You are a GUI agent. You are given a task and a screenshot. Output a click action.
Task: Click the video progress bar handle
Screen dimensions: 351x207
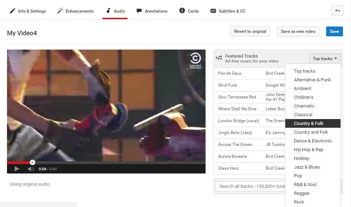tap(33, 162)
